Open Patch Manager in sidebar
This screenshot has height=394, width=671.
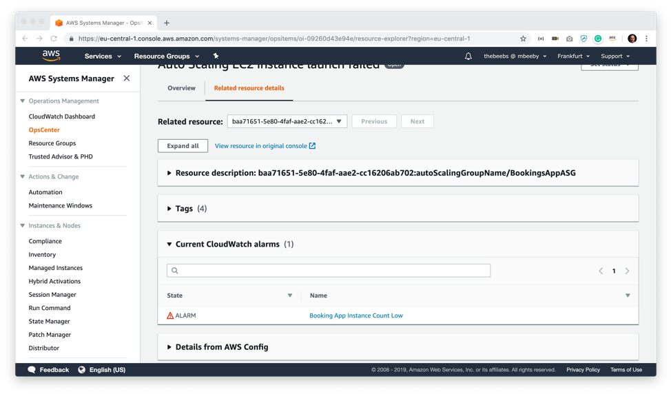tap(50, 335)
